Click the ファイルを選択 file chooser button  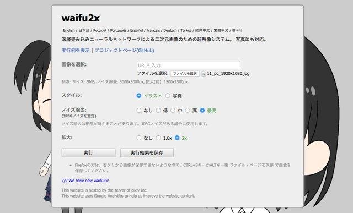pos(185,73)
